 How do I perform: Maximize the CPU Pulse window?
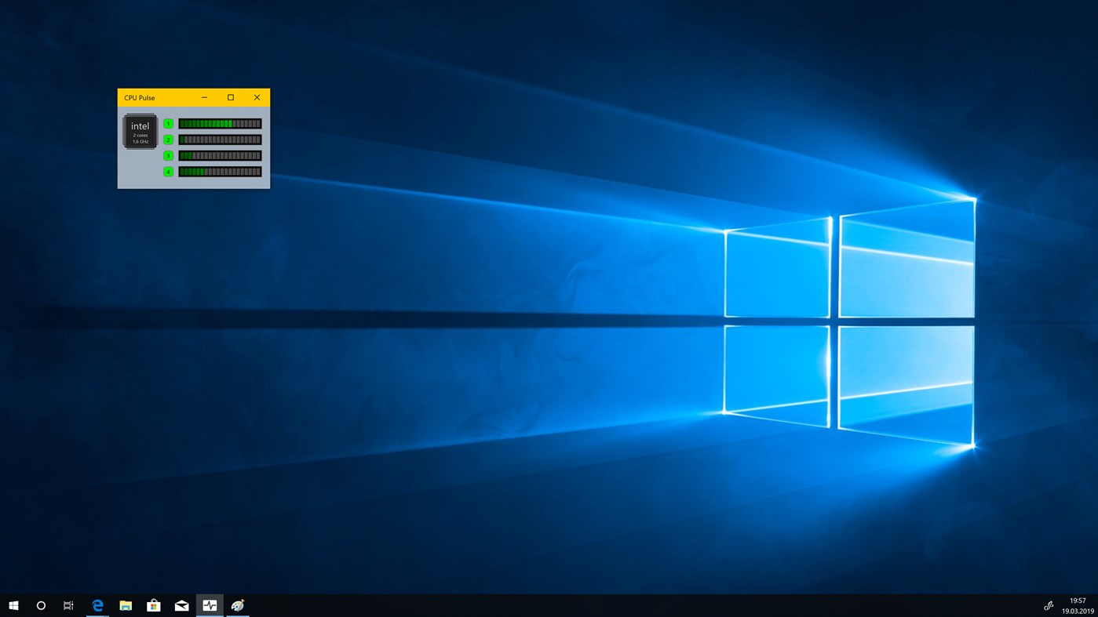(x=230, y=96)
